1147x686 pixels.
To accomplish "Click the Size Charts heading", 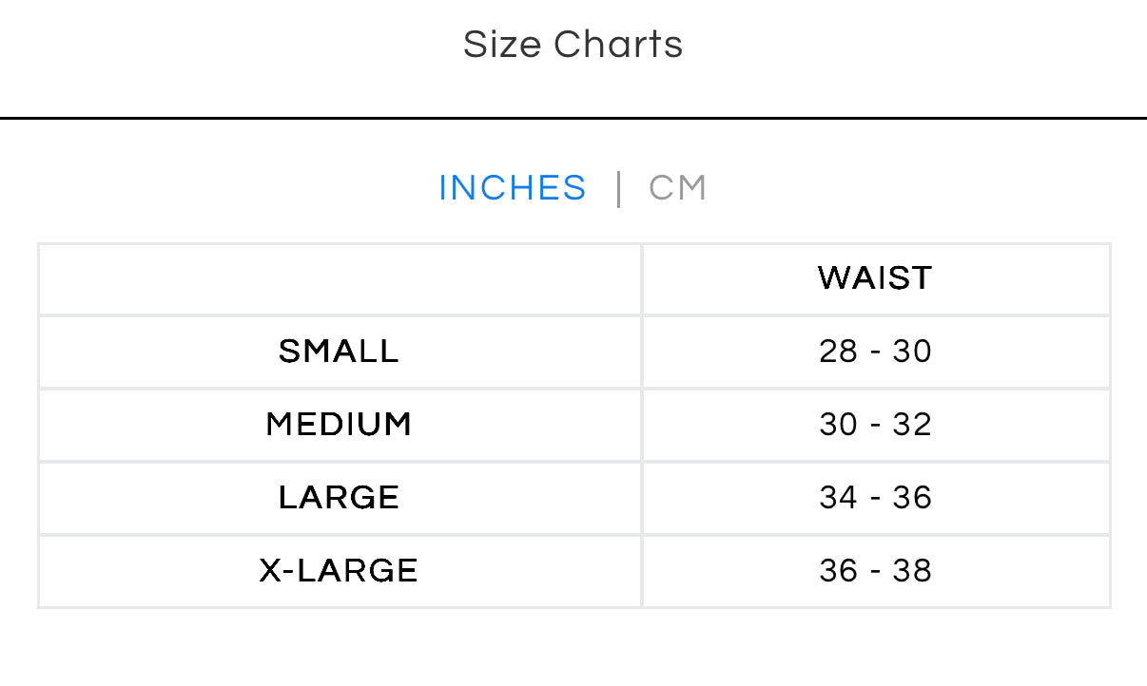I will (573, 45).
